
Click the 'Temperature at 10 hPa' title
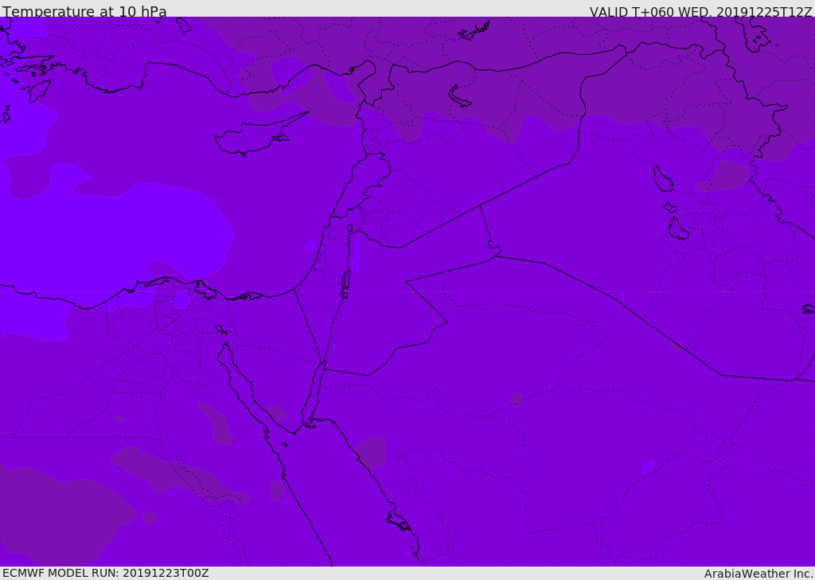(x=84, y=11)
